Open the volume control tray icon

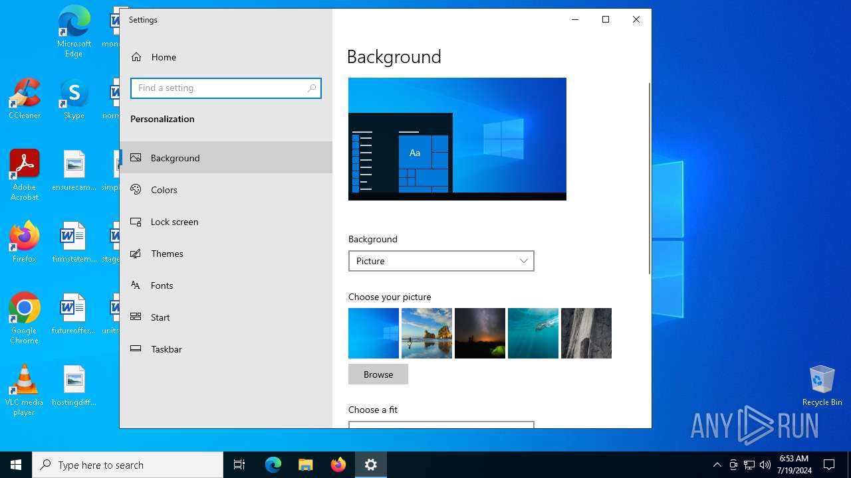tap(765, 465)
